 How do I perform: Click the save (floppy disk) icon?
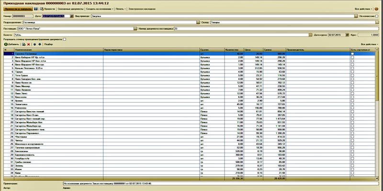(x=36, y=9)
